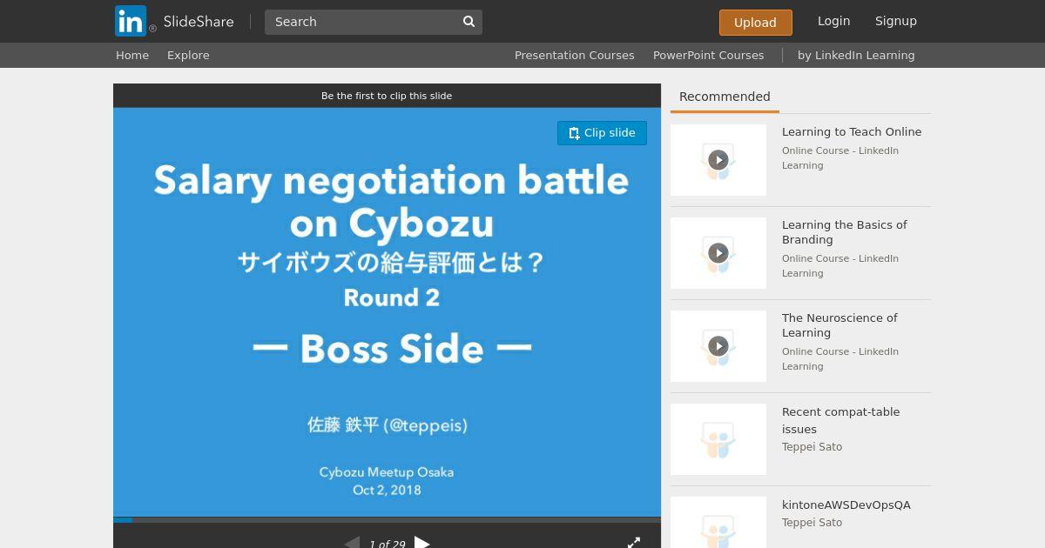Click the slide progress bar
This screenshot has width=1045, height=548.
click(x=387, y=520)
